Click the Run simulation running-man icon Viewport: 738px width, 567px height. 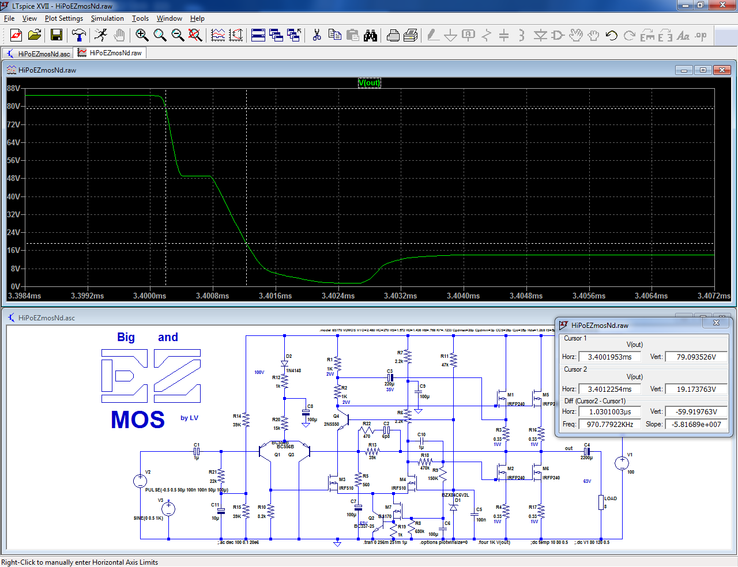coord(101,35)
